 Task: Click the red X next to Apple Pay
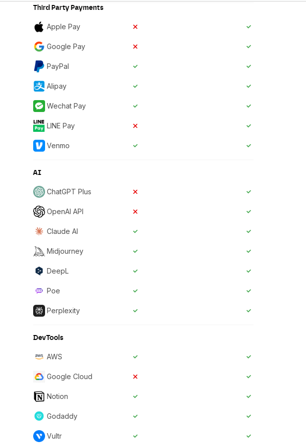(135, 27)
